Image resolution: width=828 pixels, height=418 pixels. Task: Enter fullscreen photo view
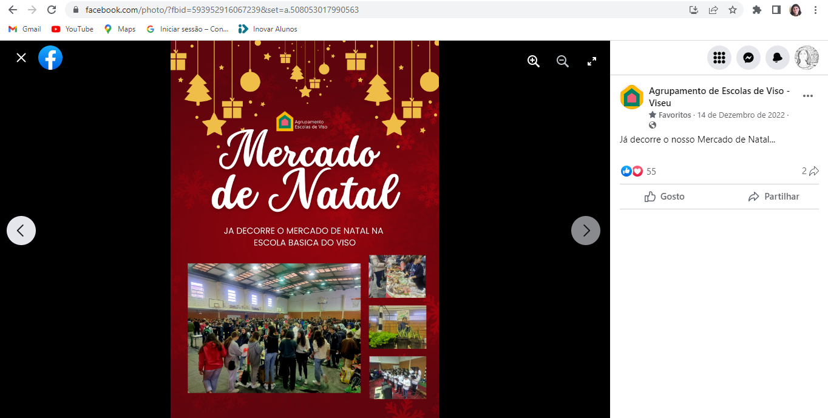(x=592, y=61)
